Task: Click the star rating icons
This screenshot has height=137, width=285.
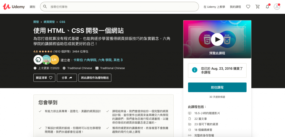Action: coord(45,52)
